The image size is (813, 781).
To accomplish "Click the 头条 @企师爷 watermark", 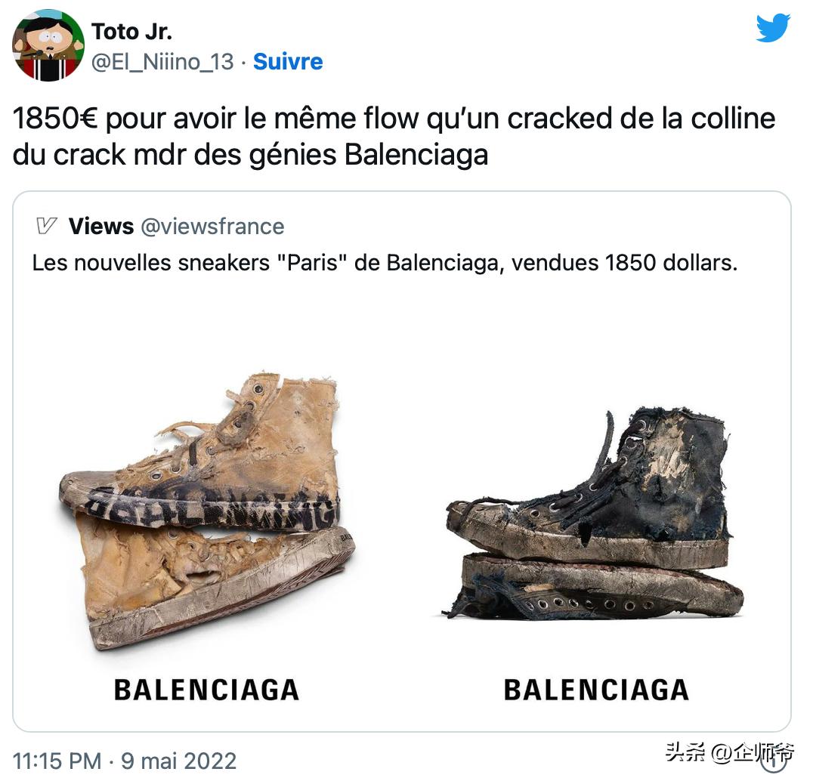I will coord(729,752).
